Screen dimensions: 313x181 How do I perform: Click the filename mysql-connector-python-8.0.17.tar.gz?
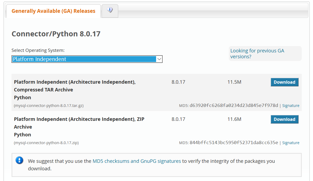pyautogui.click(x=49, y=106)
